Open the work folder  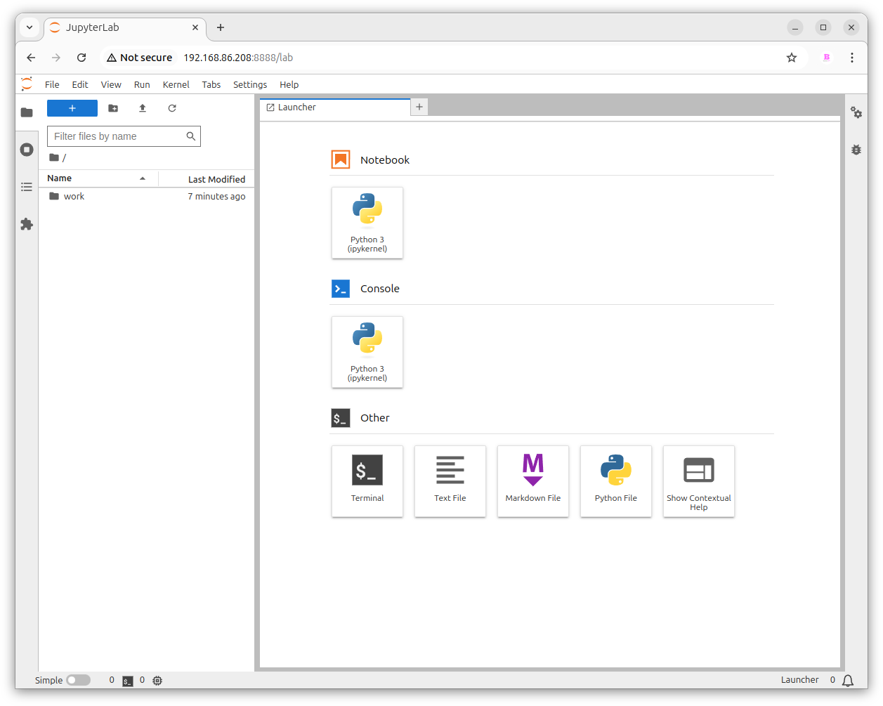pos(74,197)
